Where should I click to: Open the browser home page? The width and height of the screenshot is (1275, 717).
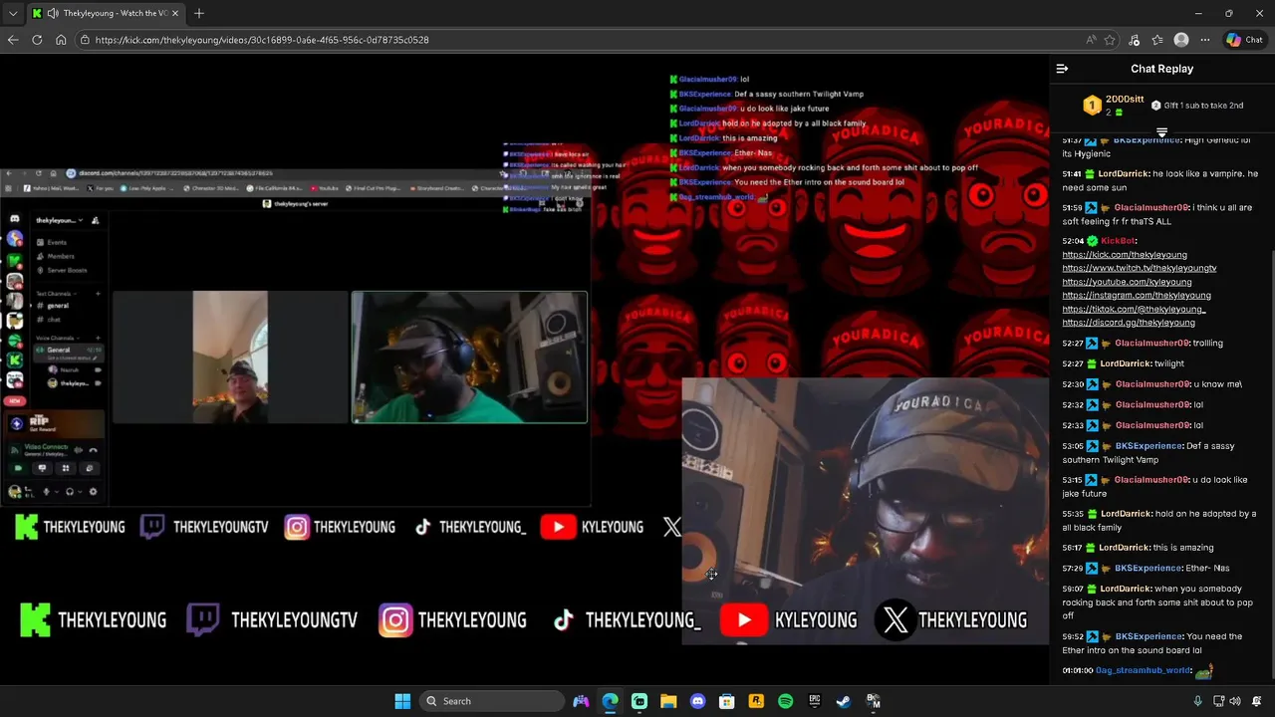[61, 40]
